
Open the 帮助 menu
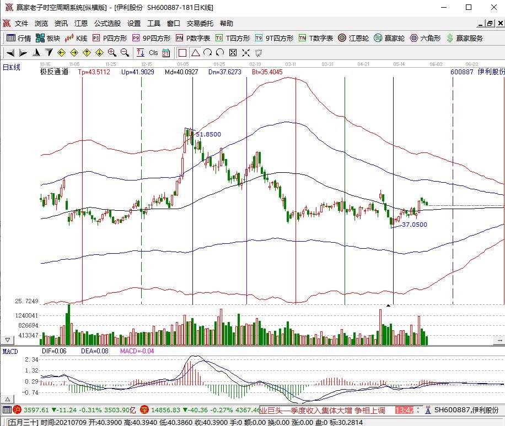point(227,24)
